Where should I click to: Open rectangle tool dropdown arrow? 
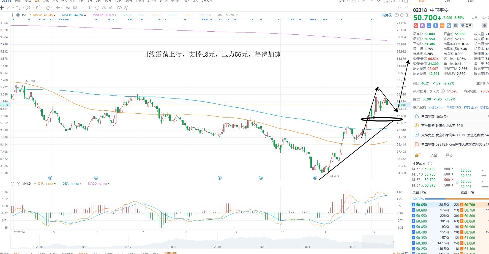(23, 8)
